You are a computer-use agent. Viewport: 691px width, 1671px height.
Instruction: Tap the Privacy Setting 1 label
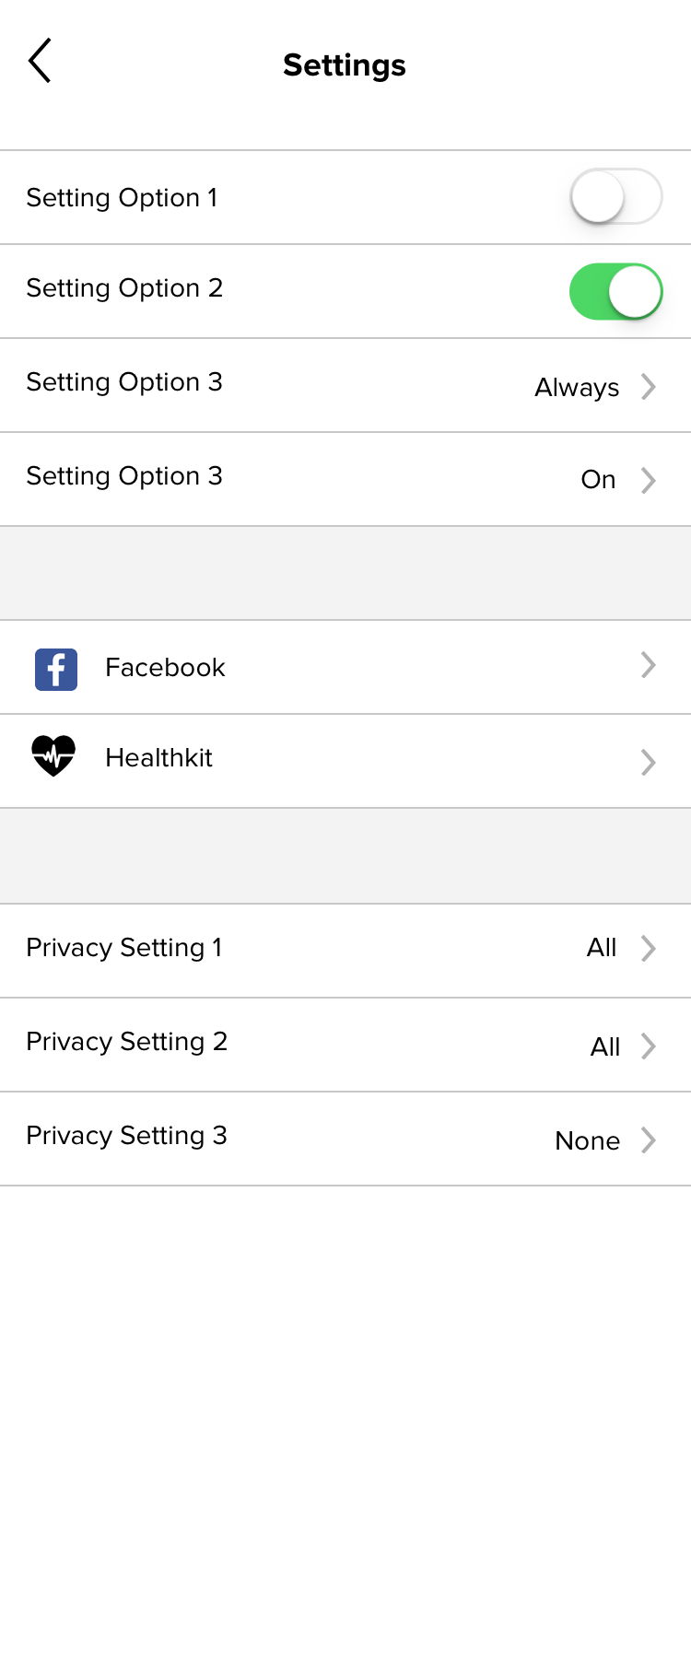tap(124, 948)
